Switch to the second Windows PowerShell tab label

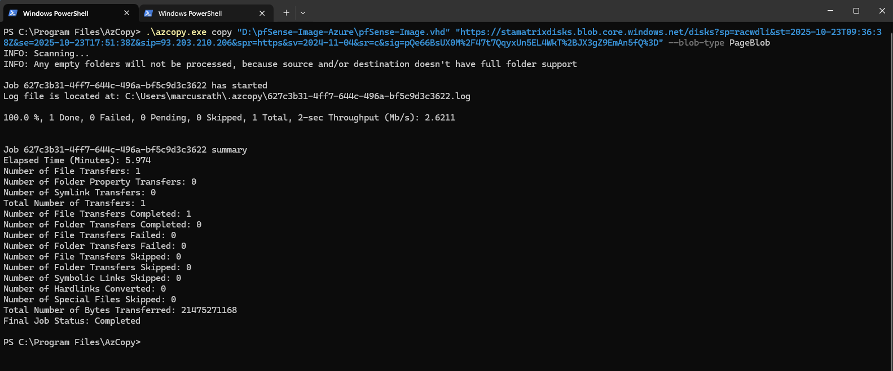(190, 13)
